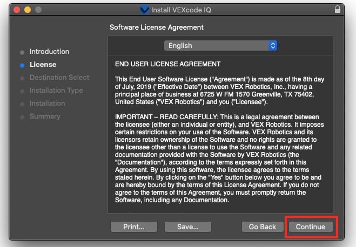Click 'Install VEXcode IQ' window title
356x247 pixels.
point(181,10)
